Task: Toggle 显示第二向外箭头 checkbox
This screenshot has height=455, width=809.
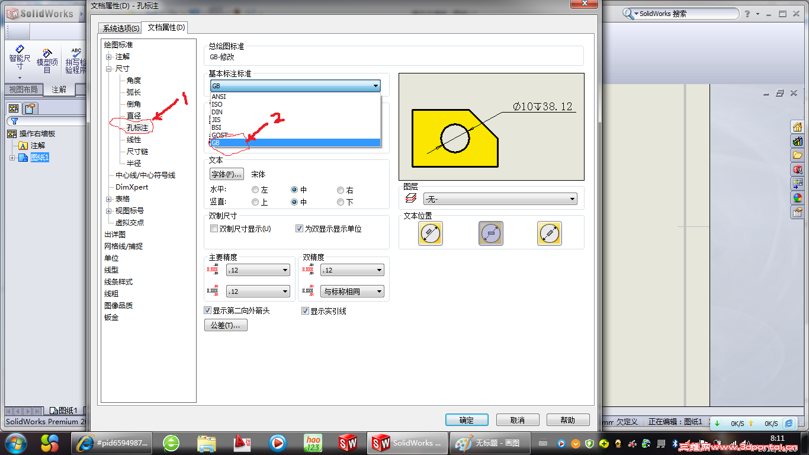Action: point(208,310)
